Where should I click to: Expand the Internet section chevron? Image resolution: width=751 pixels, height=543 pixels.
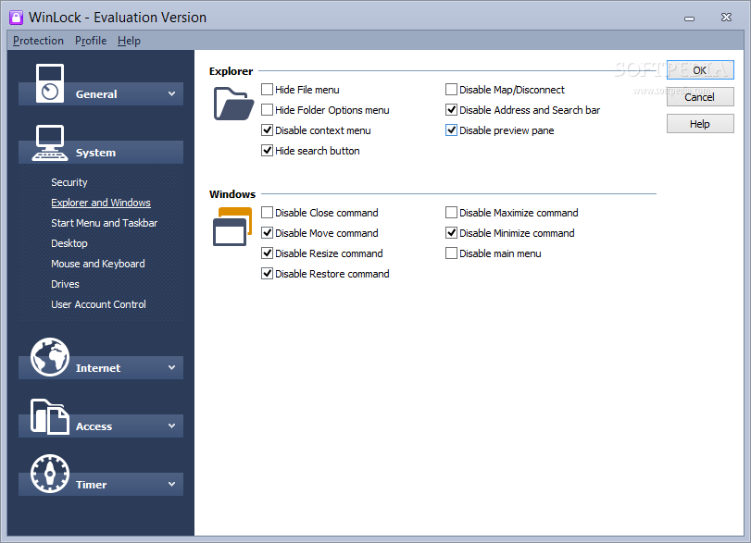171,367
